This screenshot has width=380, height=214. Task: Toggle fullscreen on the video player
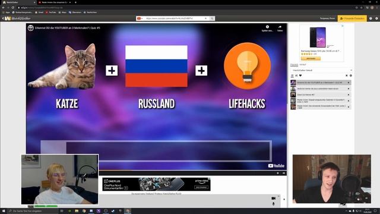point(284,173)
